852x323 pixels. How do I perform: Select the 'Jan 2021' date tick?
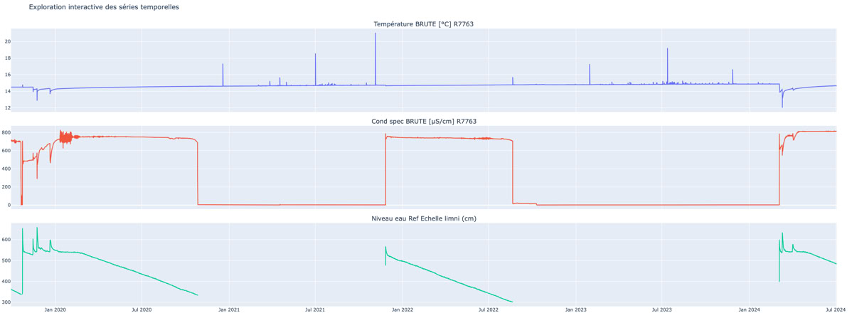(228, 310)
